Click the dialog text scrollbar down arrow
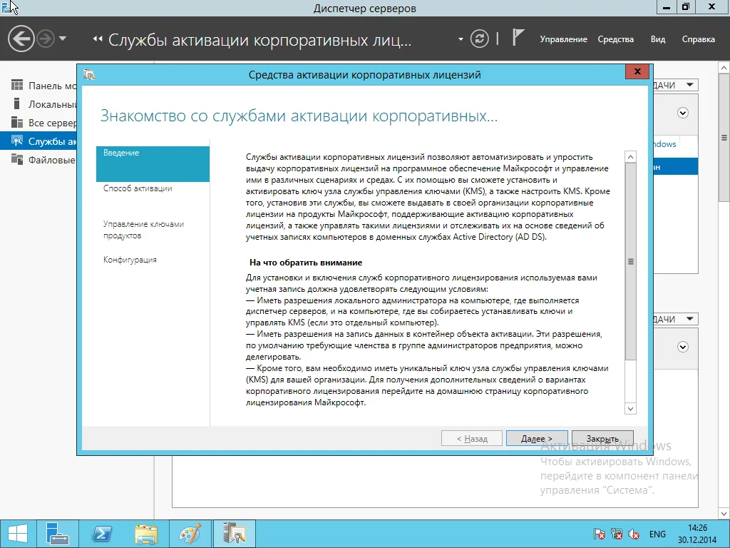Viewport: 730px width, 548px height. click(x=630, y=409)
